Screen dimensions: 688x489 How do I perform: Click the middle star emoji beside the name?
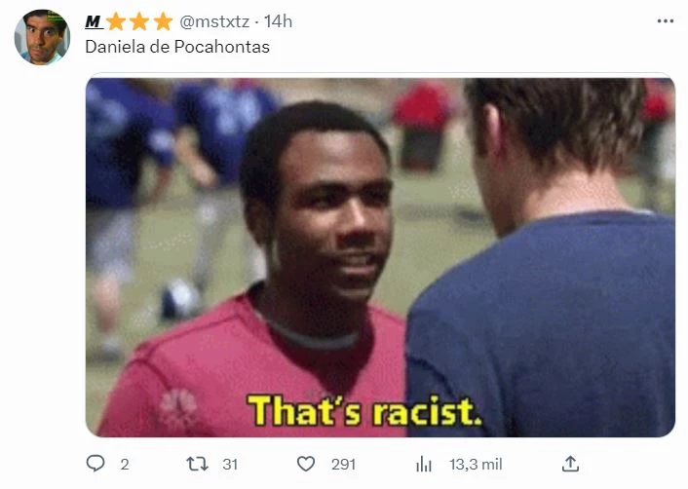[139, 21]
